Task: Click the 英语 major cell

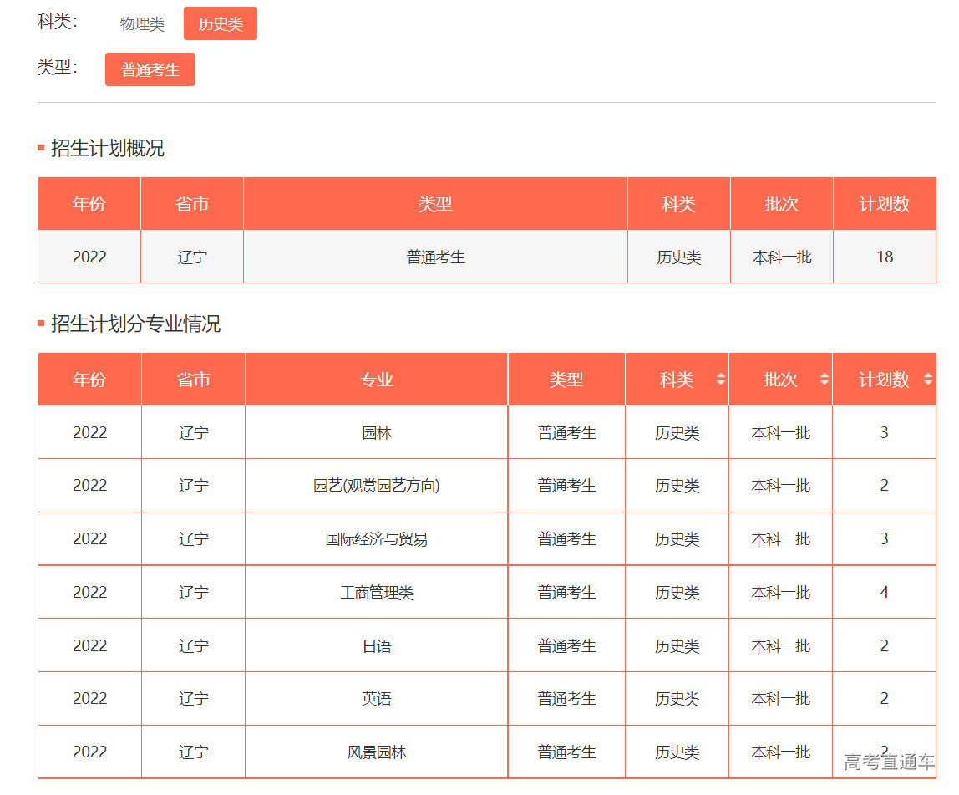Action: tap(376, 699)
